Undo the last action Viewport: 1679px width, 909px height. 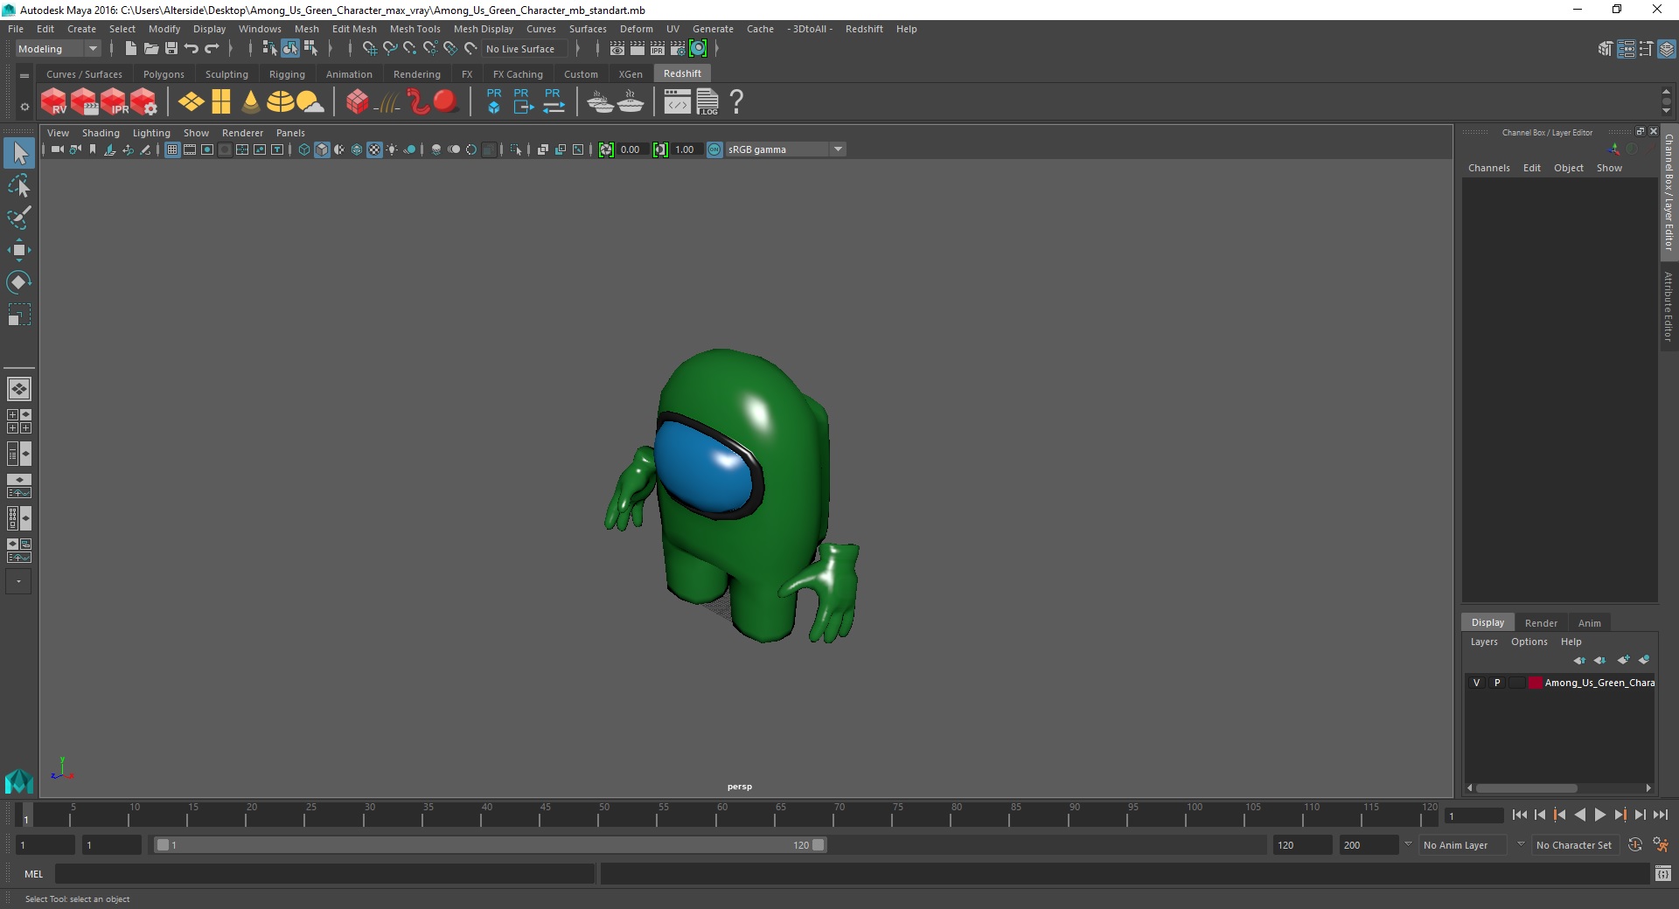point(192,49)
